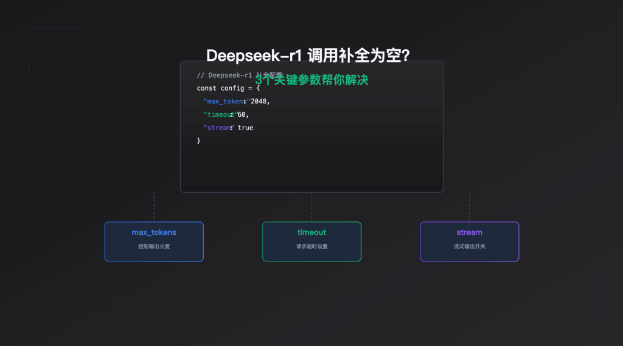This screenshot has height=346, width=623.
Task: Click the 60 value in code
Action: pos(243,114)
